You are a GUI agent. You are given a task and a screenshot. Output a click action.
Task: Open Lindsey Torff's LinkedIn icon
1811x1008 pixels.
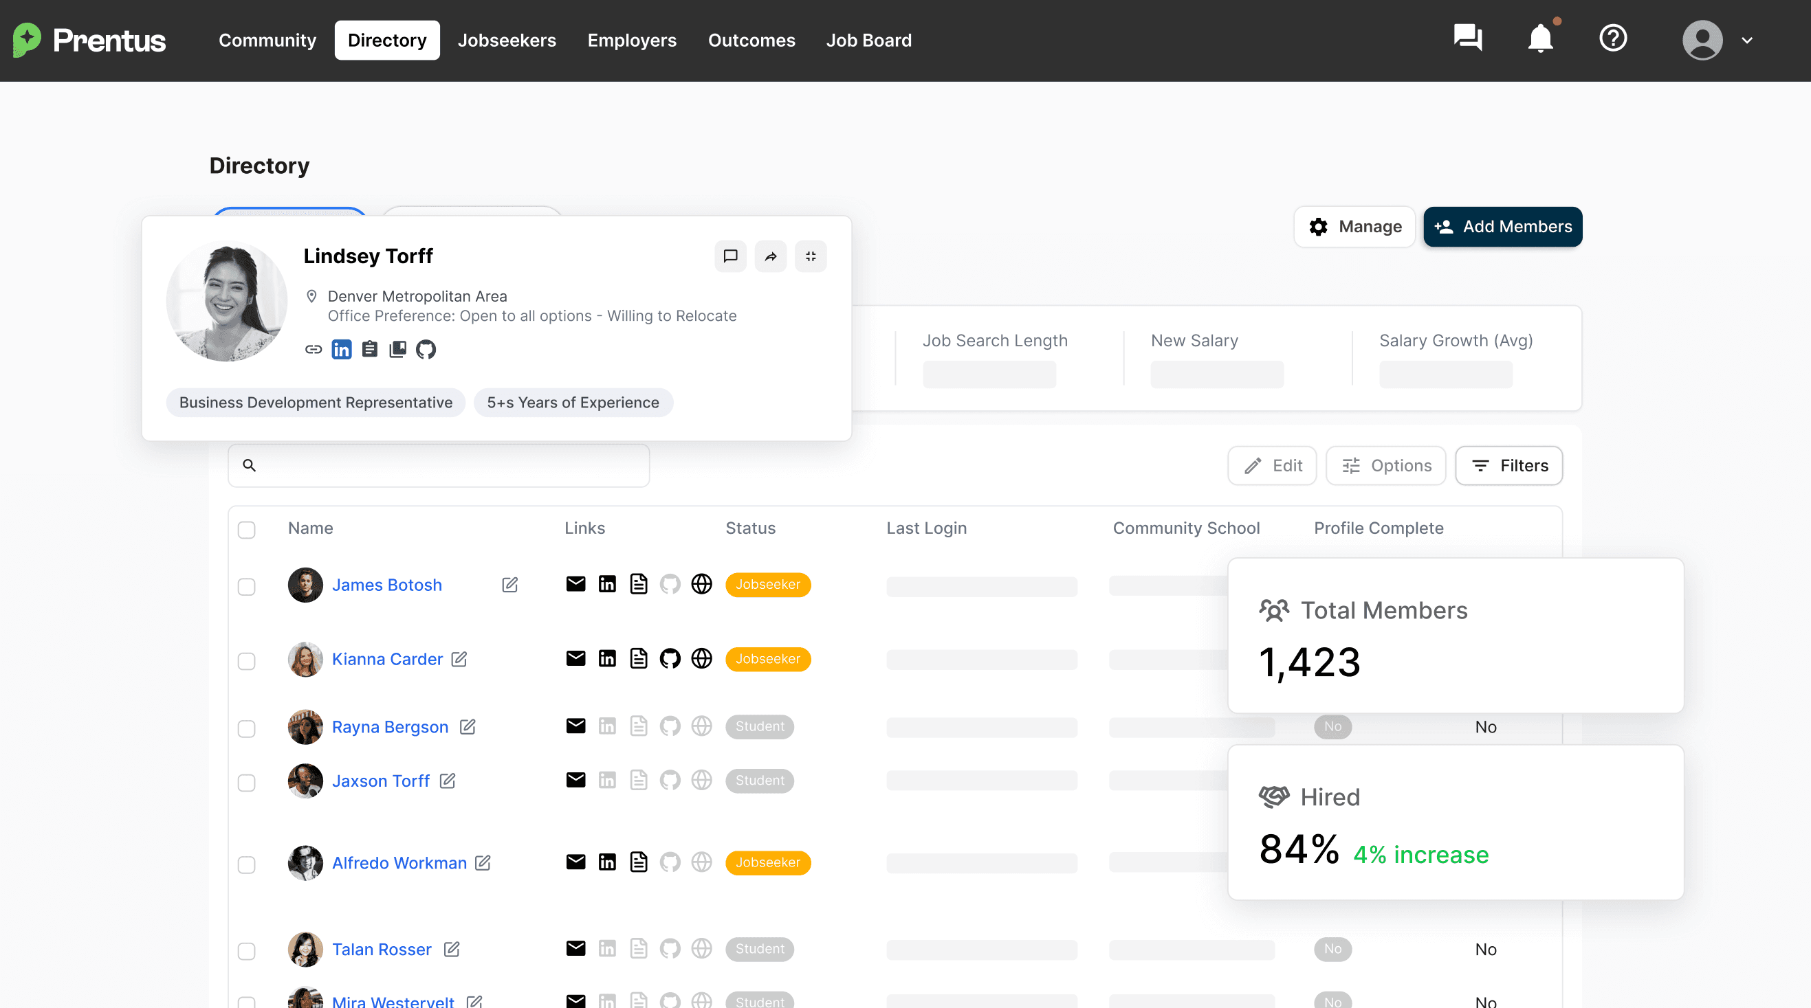tap(342, 349)
